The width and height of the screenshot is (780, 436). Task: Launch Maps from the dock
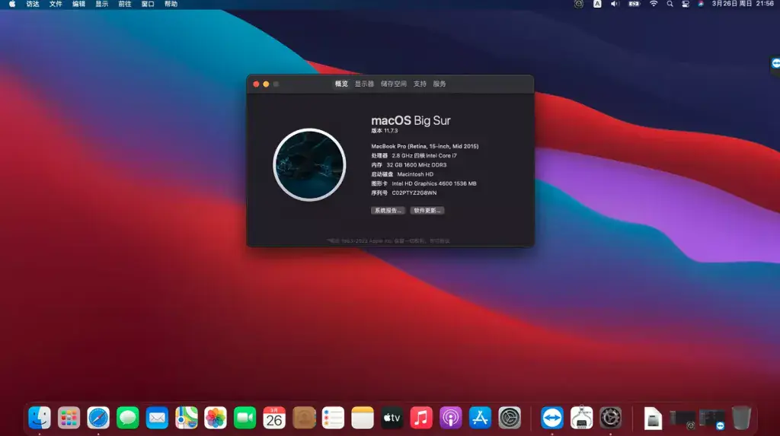(186, 418)
